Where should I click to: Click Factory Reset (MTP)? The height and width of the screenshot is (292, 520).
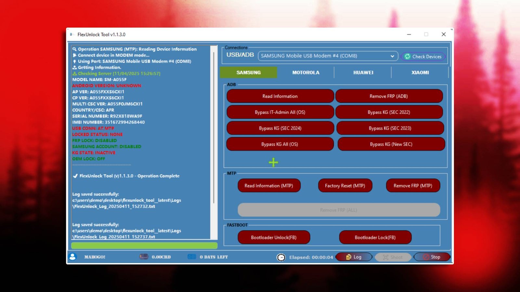click(345, 186)
